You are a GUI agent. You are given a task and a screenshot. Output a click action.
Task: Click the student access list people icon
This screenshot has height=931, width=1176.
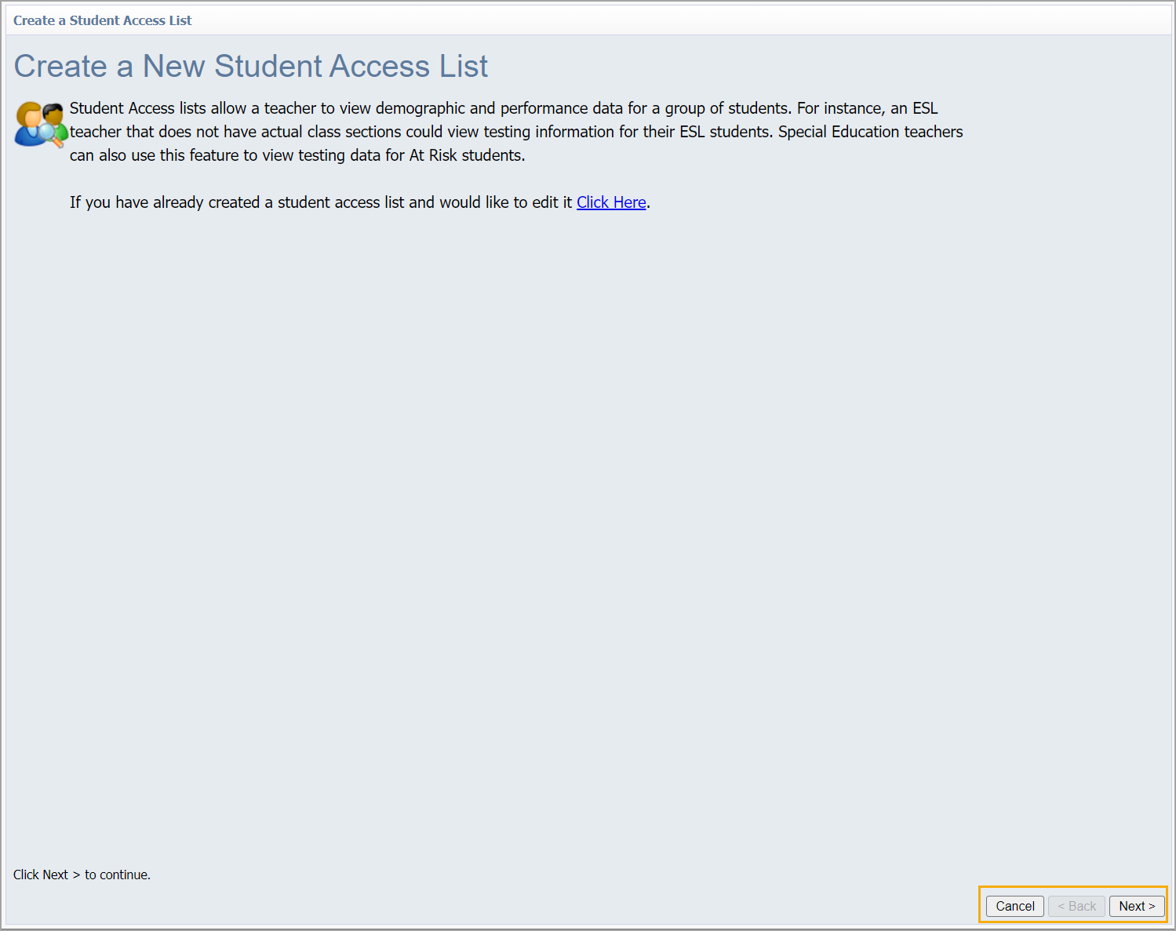(40, 125)
